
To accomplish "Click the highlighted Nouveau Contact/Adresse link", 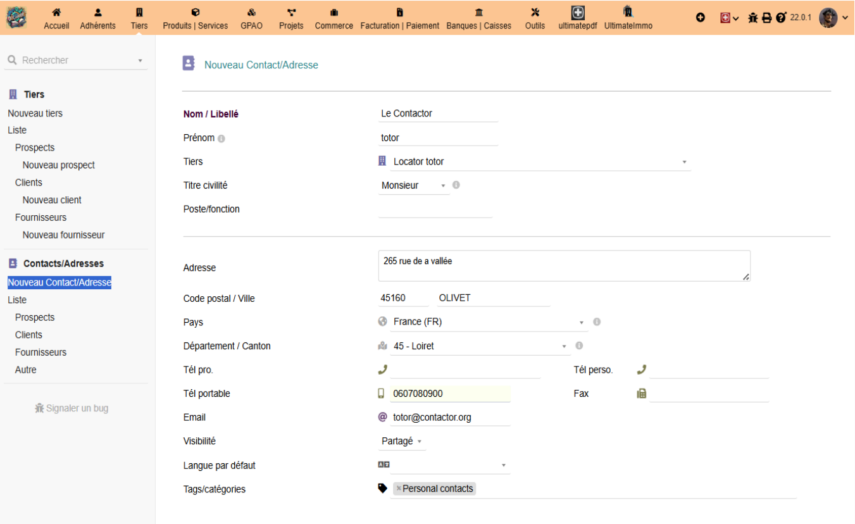I will tap(59, 282).
